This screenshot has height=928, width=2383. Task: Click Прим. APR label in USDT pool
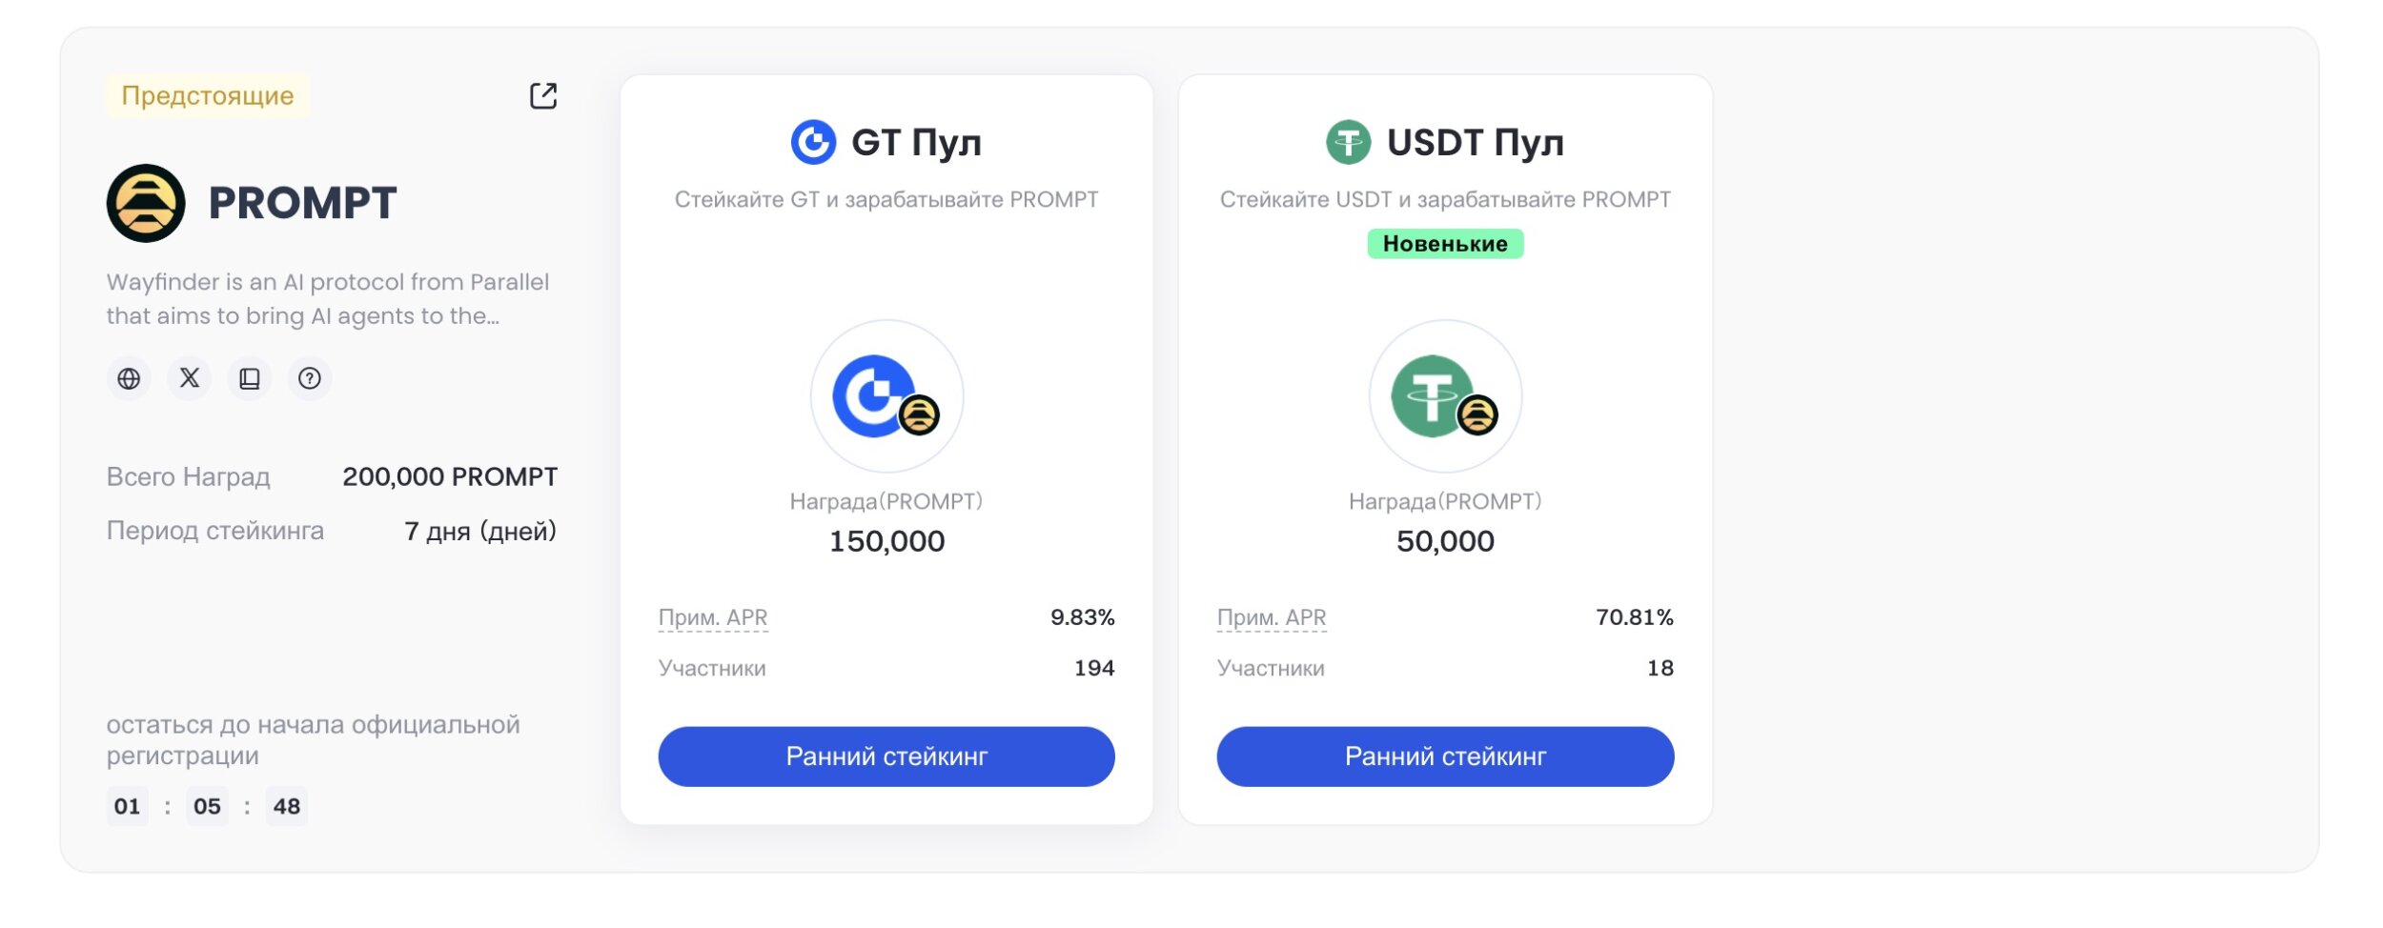tap(1272, 617)
